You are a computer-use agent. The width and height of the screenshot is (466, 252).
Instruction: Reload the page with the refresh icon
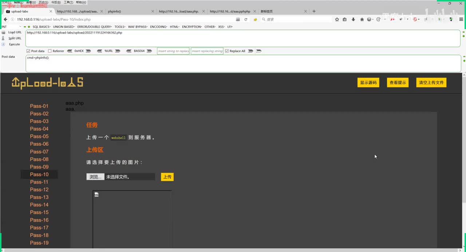[x=246, y=19]
